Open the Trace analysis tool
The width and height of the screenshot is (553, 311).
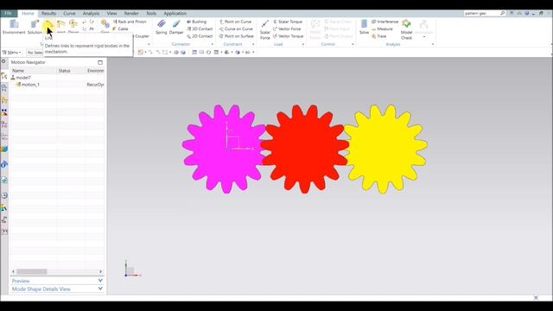click(x=379, y=36)
